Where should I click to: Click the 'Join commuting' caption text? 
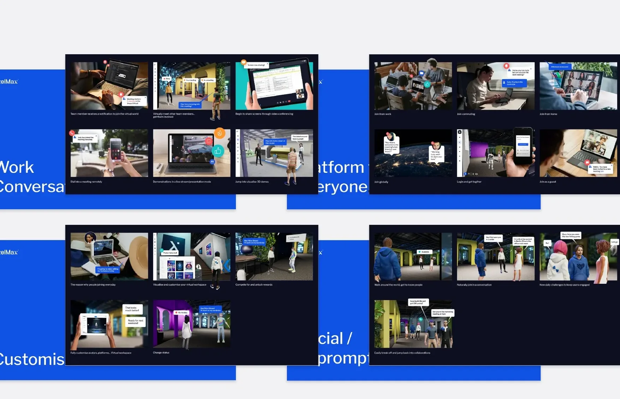coord(466,114)
